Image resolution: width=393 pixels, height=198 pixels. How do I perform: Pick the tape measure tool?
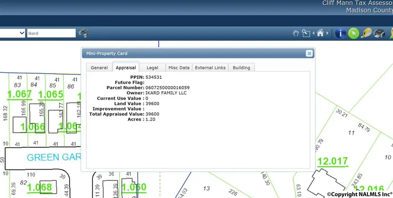(366, 33)
